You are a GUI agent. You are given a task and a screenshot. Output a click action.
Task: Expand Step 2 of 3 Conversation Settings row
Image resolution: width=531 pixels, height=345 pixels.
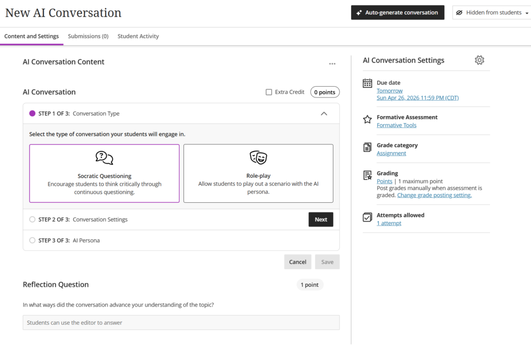click(181, 219)
